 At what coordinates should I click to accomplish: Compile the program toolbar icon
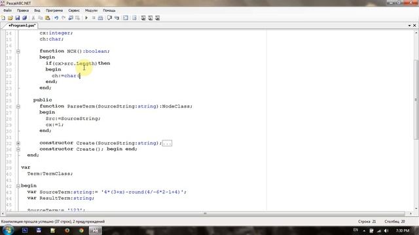pyautogui.click(x=100, y=18)
